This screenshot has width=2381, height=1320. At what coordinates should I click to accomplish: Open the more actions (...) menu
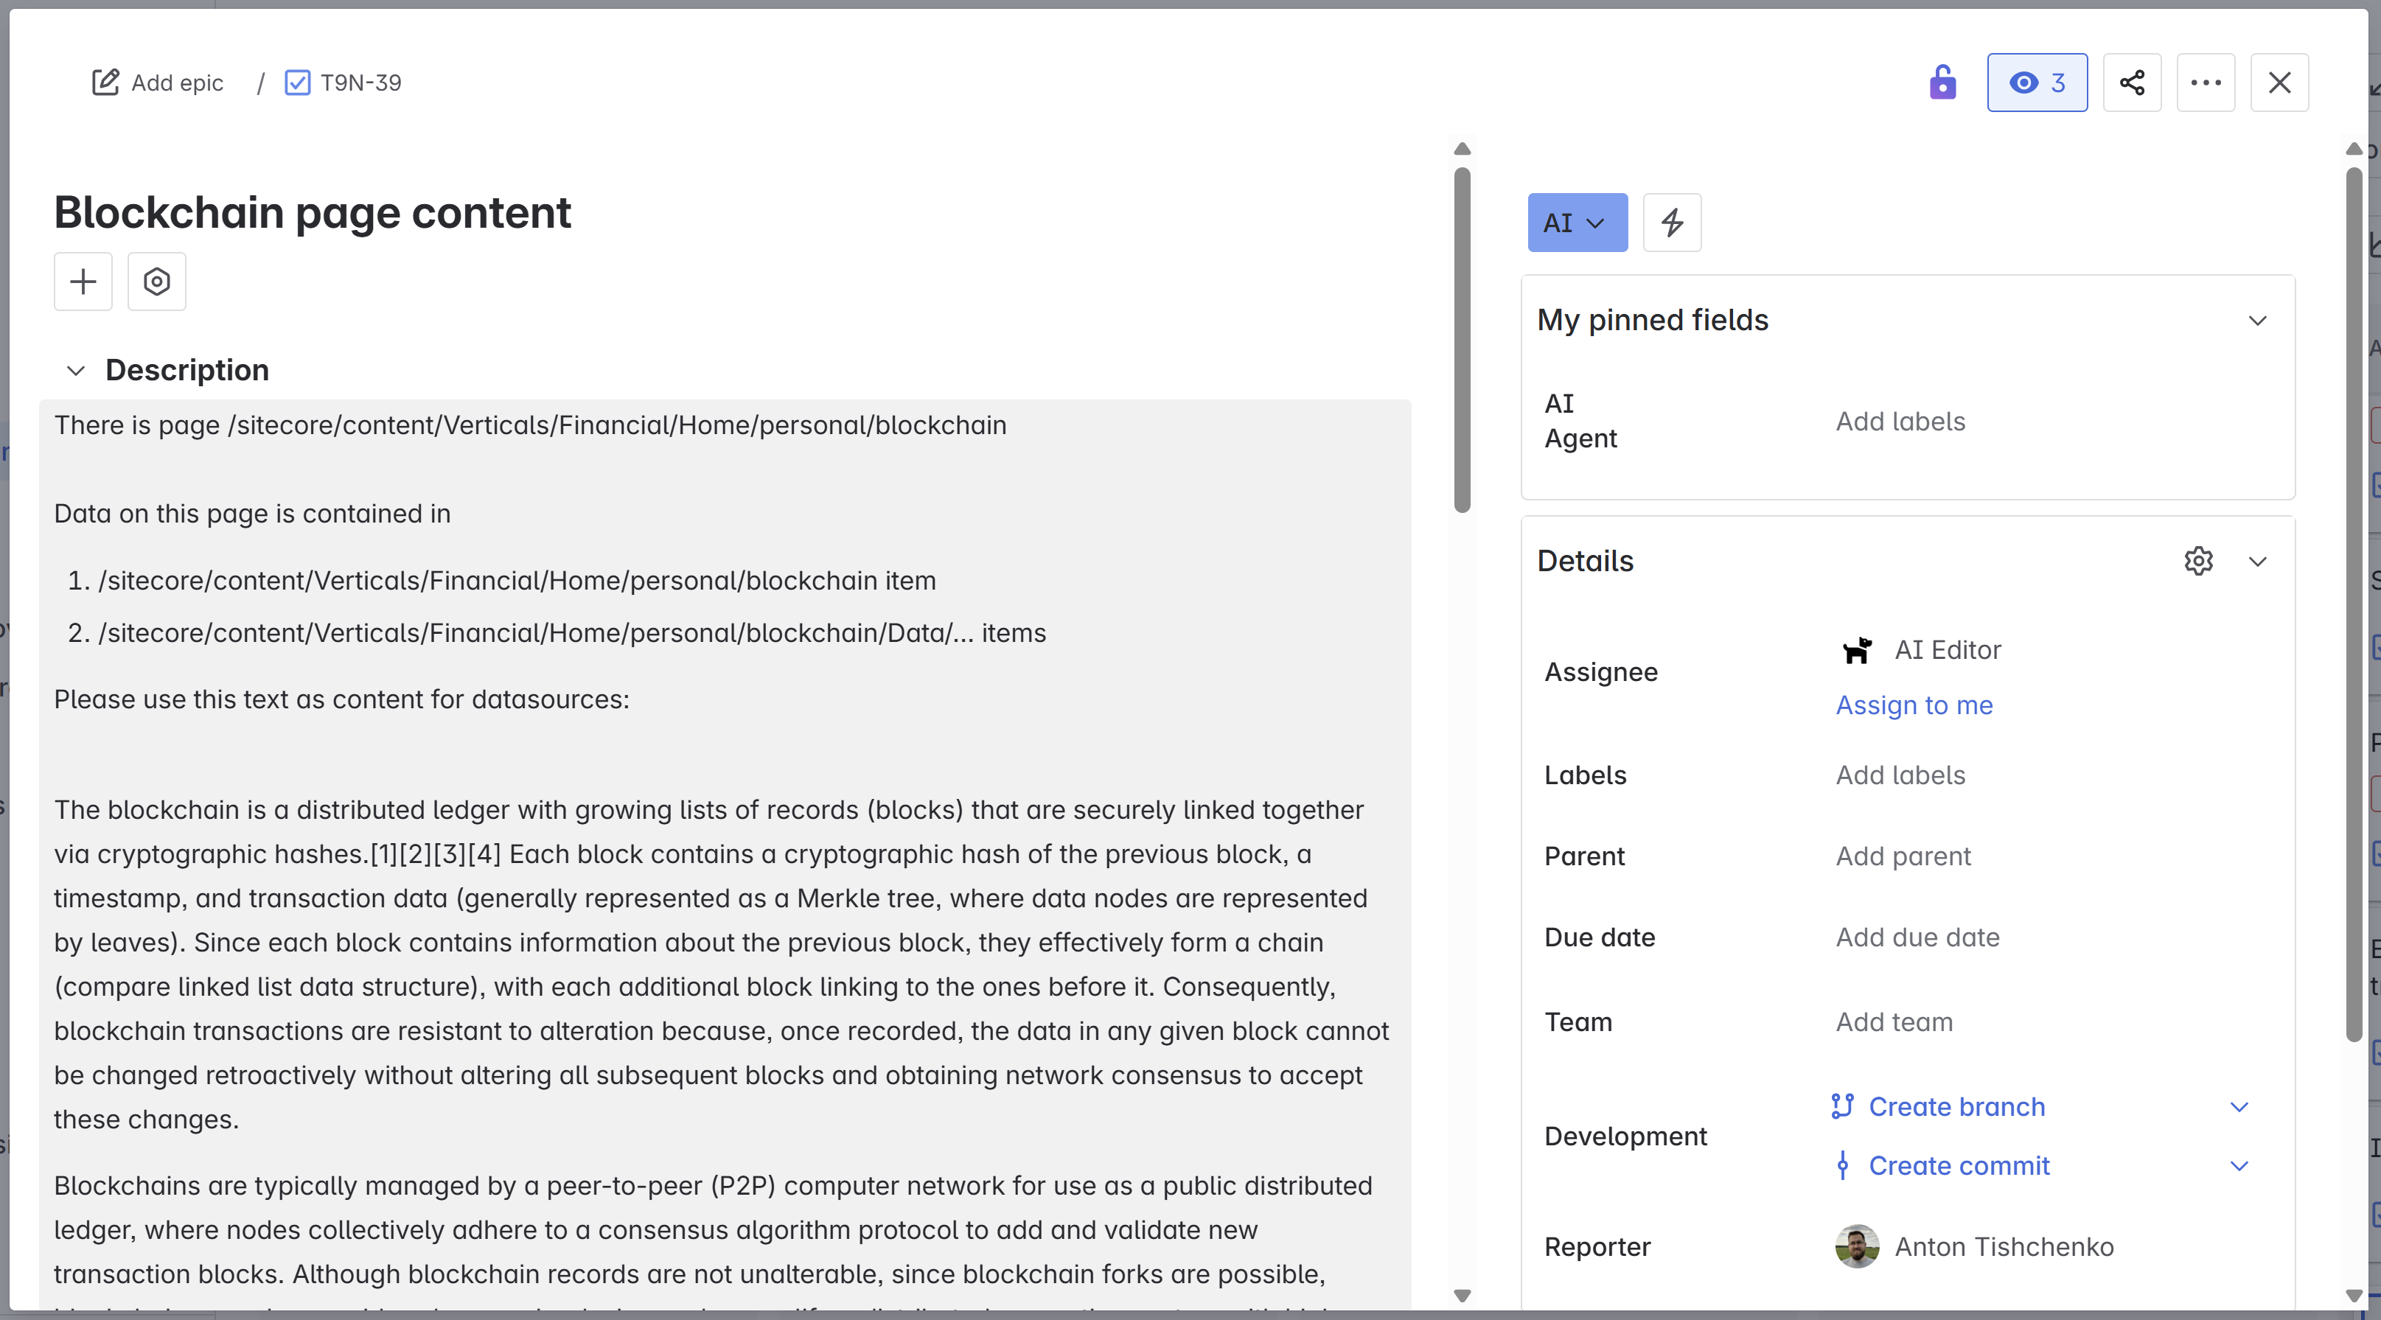click(x=2206, y=83)
